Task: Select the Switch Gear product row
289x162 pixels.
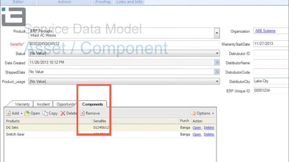Action: pos(110,135)
